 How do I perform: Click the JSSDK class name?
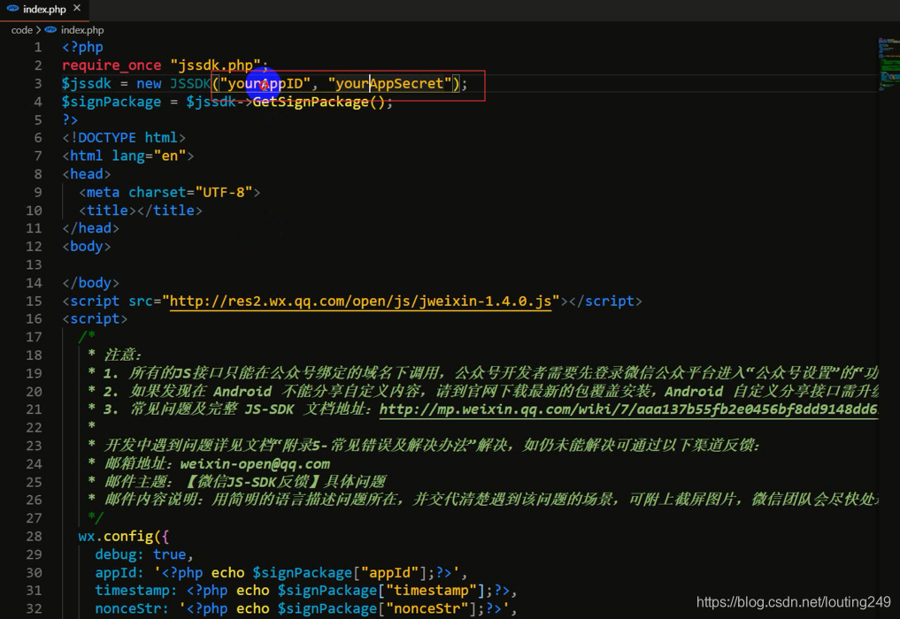click(x=190, y=84)
